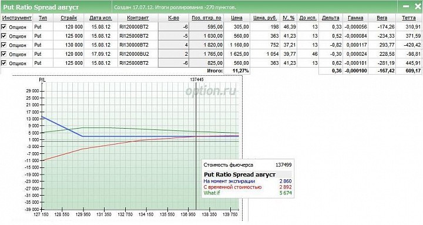Image resolution: width=423 pixels, height=225 pixels.
Task: Sort by Страйк column header
Action: point(69,18)
